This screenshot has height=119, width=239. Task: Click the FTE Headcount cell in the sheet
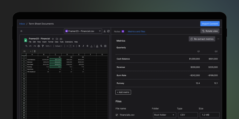point(32,72)
